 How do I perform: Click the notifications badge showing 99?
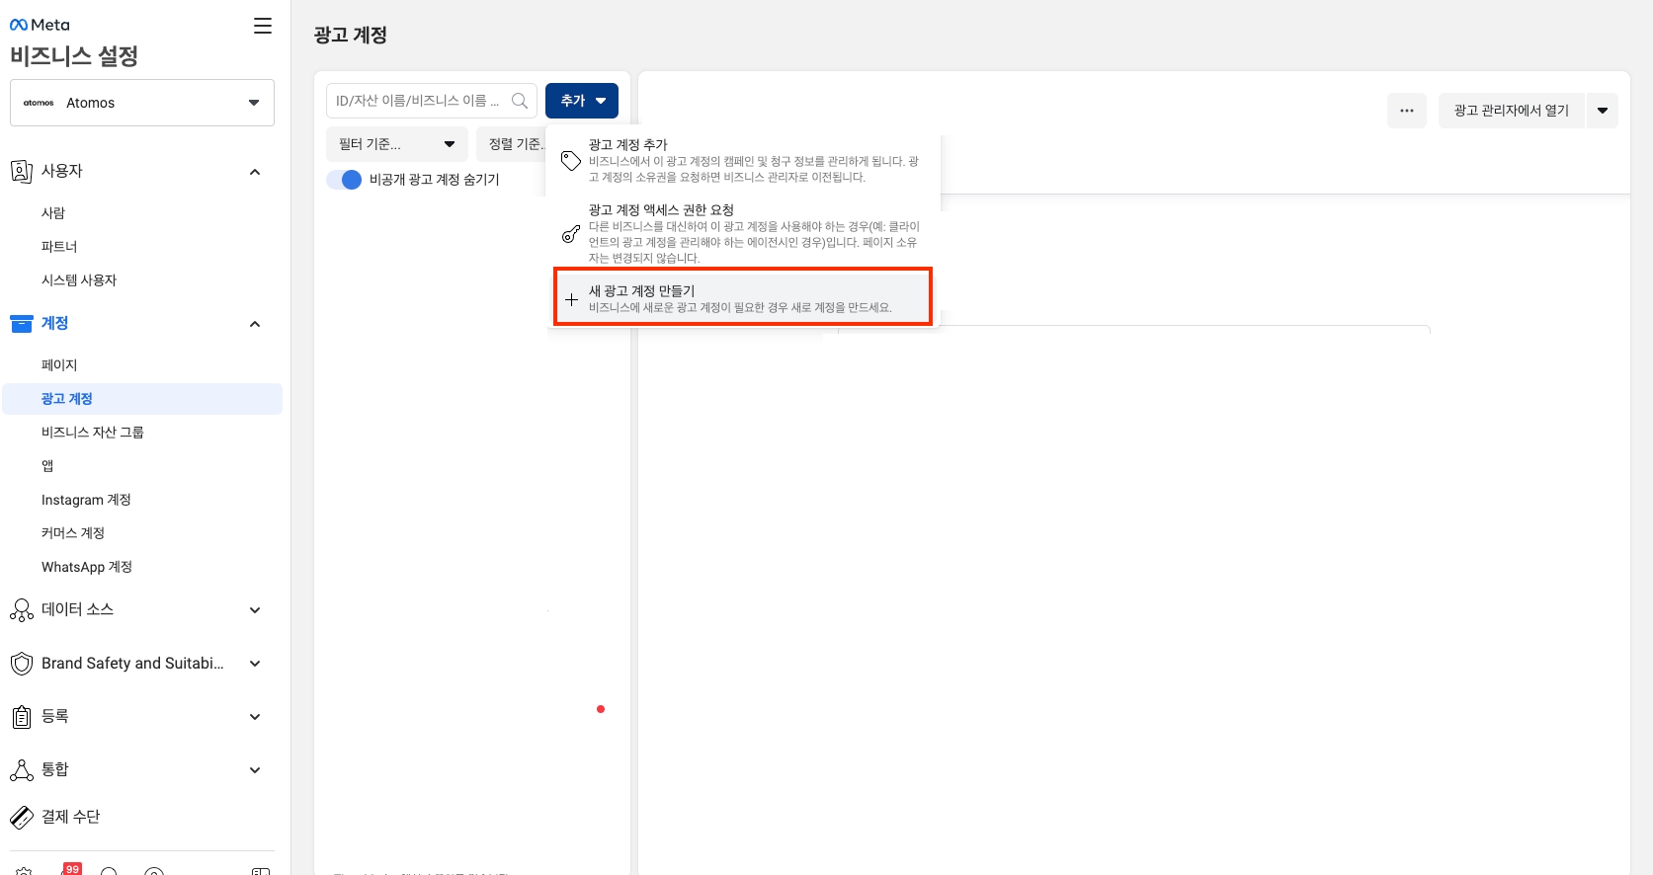[x=72, y=868]
